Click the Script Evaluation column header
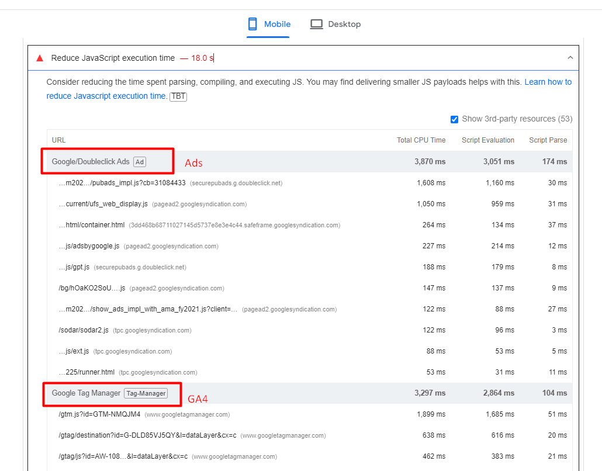The width and height of the screenshot is (602, 471). tap(489, 140)
